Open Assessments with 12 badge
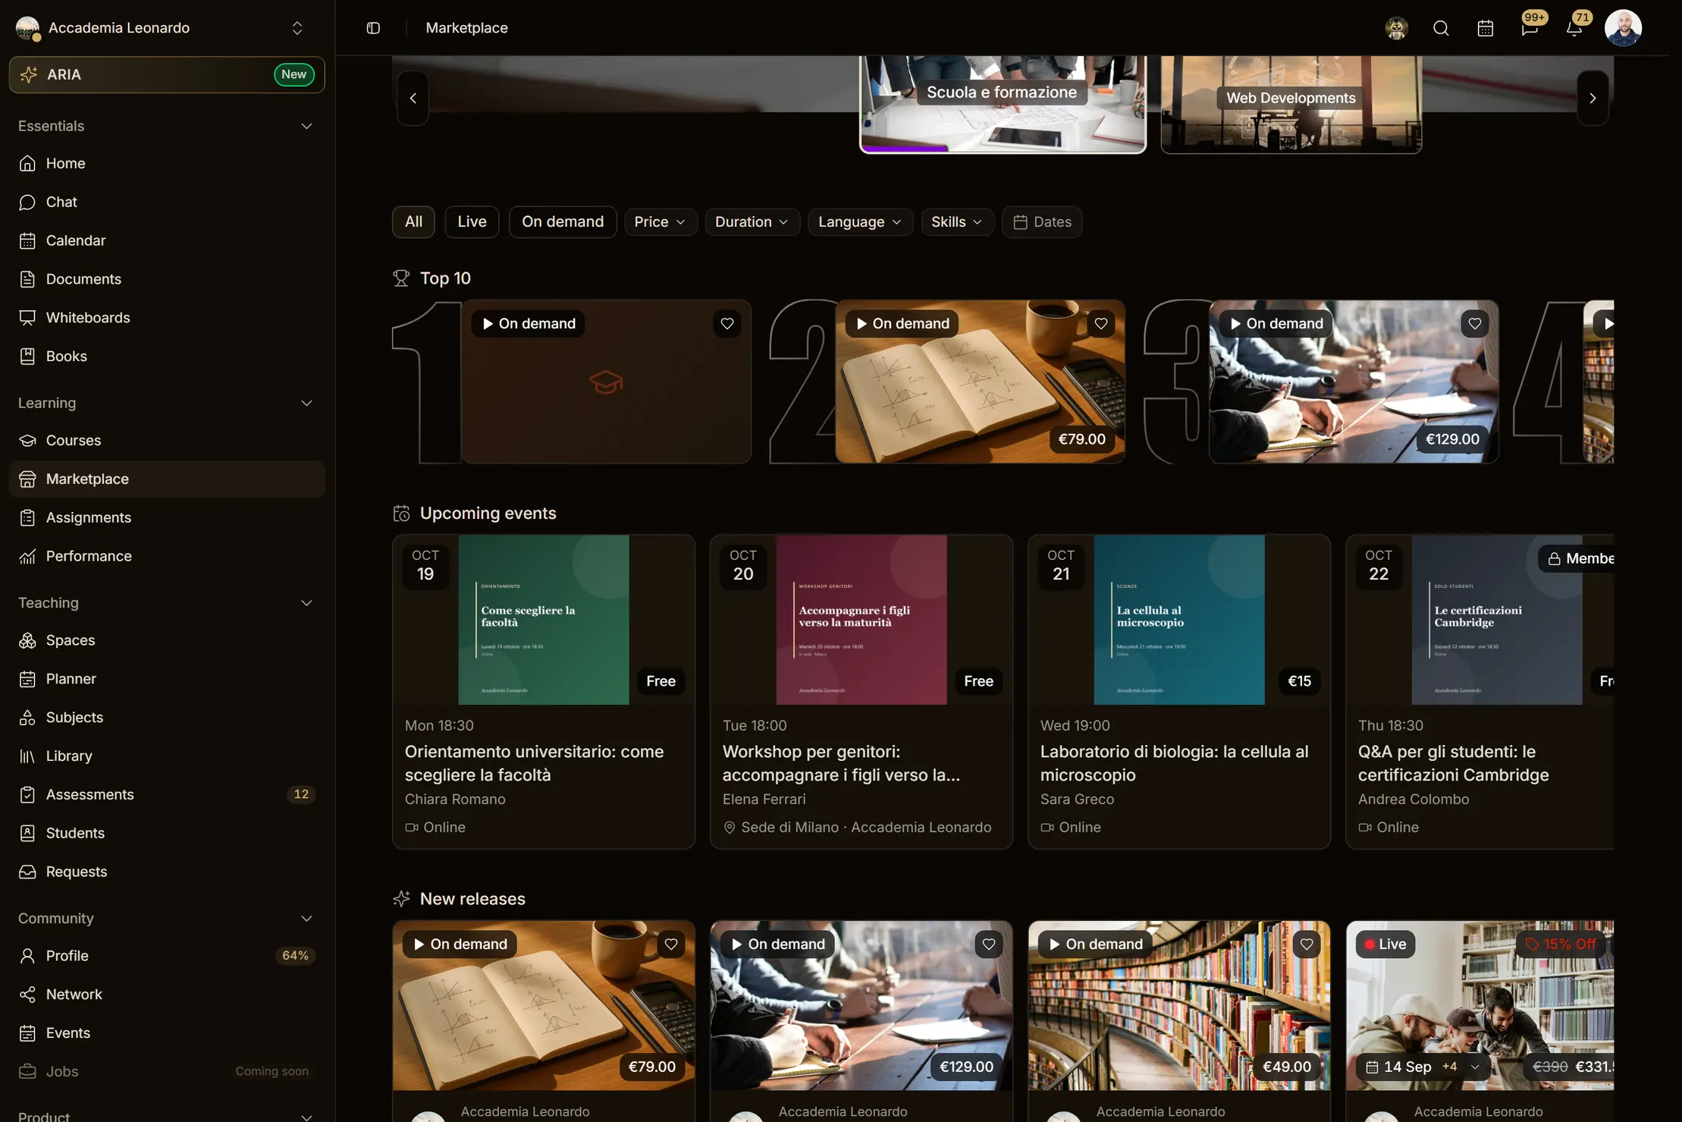Screen dimensions: 1682x1122 coord(167,794)
